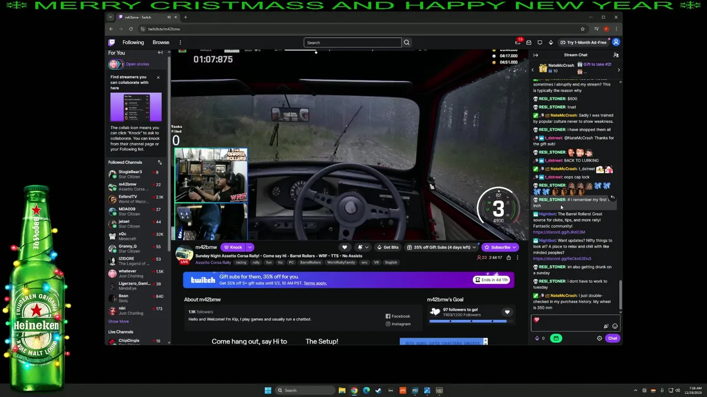Open the Assetto Corsa Rally category link
The height and width of the screenshot is (397, 707).
[x=213, y=262]
